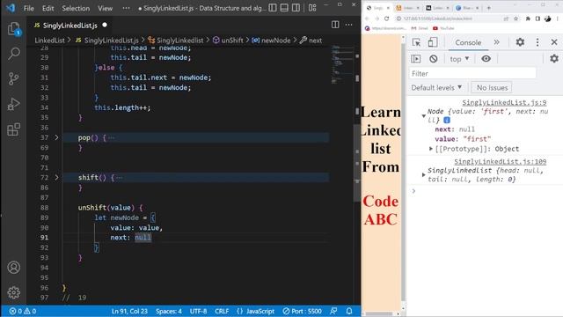
Task: Toggle the secondary side bar layout icon
Action: coord(296,8)
